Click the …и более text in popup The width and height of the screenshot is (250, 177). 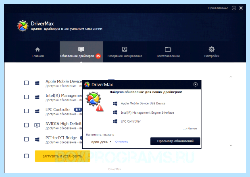190,128
